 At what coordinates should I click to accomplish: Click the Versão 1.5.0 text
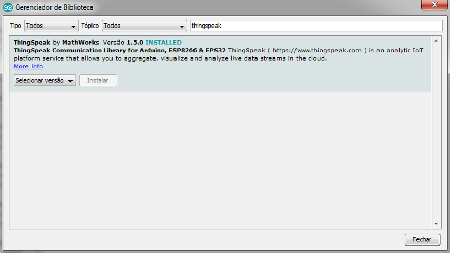point(123,42)
